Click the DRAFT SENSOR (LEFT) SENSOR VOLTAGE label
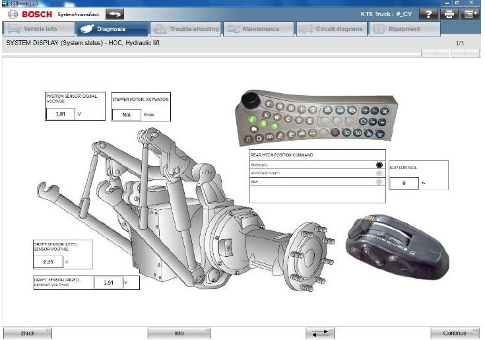This screenshot has height=340, width=485. 55,246
